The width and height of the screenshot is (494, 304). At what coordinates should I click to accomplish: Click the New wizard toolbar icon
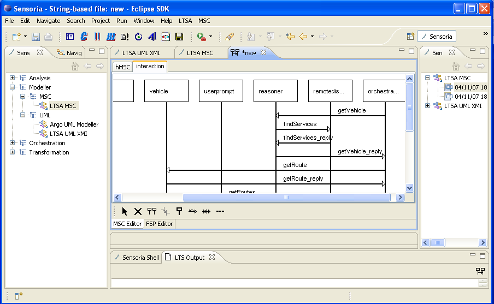[x=16, y=37]
